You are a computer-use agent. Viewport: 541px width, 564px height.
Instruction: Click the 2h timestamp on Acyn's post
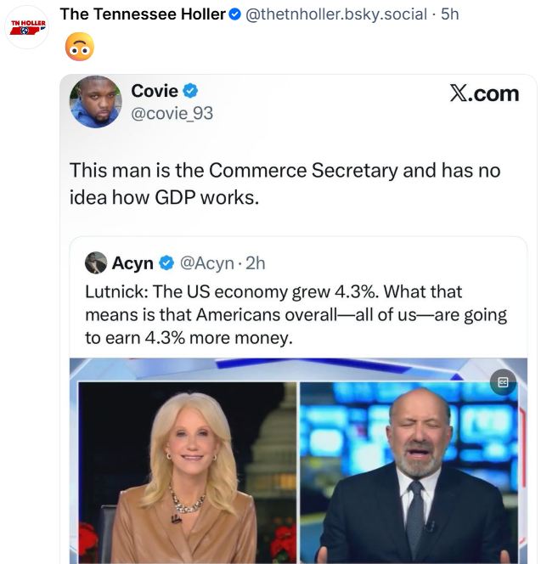(255, 263)
